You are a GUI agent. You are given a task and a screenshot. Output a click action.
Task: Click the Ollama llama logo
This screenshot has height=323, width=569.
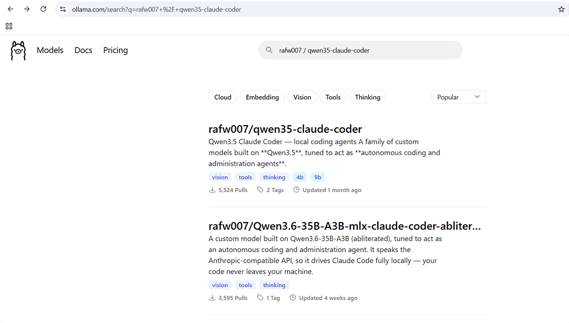point(18,50)
